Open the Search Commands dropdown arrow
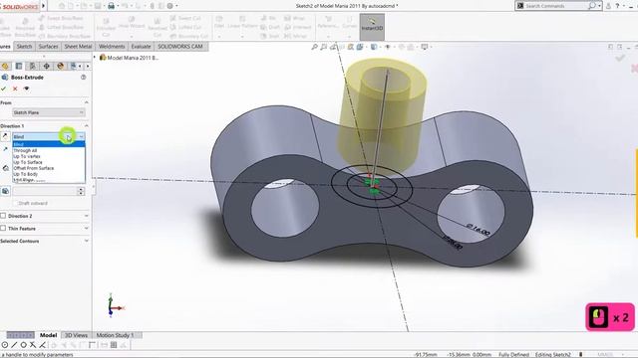This screenshot has height=358, width=638. point(600,6)
